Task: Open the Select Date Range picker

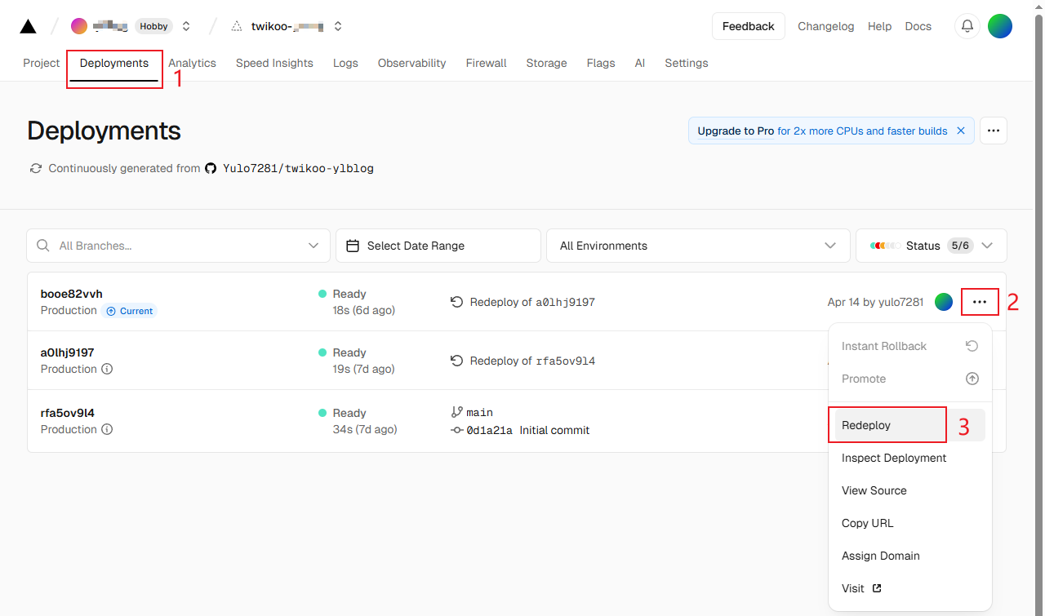Action: (438, 246)
